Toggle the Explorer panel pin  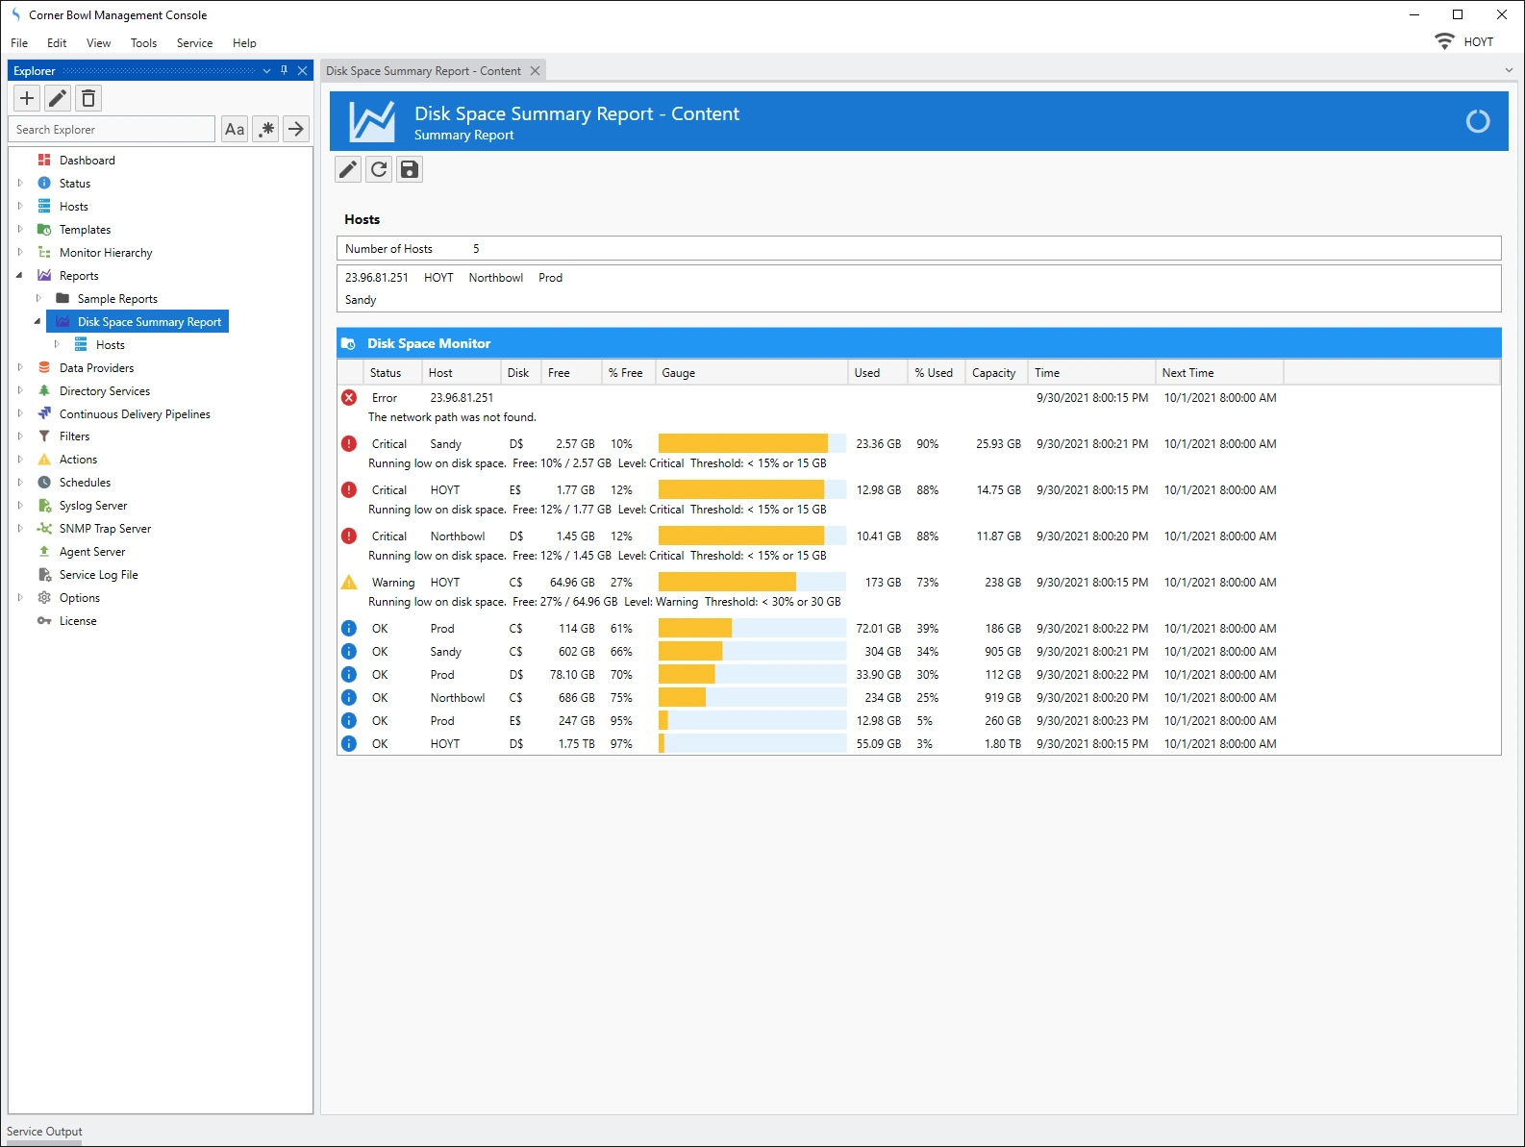point(284,71)
